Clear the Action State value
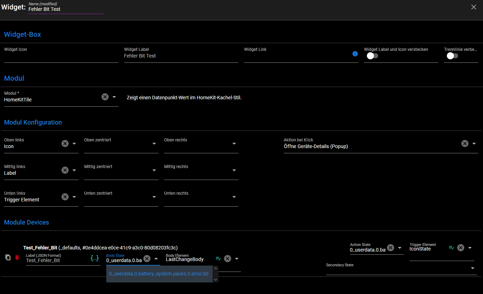Image resolution: width=483 pixels, height=294 pixels. (x=390, y=248)
